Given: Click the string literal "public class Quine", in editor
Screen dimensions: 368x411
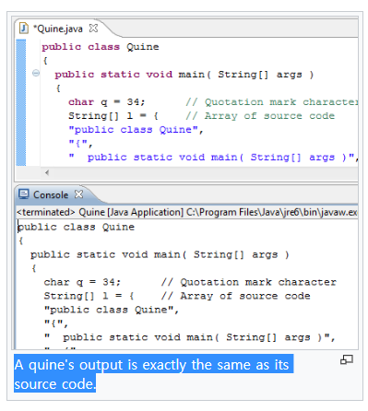Looking at the screenshot, I should click(136, 130).
